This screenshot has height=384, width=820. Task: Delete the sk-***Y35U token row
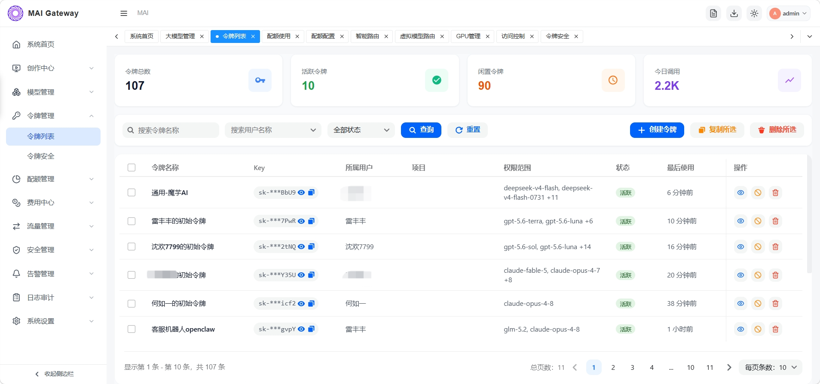[775, 275]
